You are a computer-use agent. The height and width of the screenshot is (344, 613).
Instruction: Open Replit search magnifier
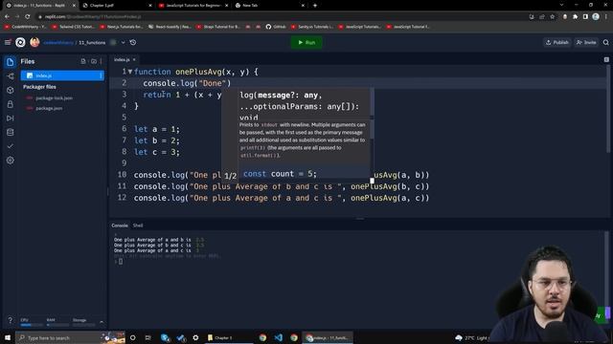click(x=605, y=42)
